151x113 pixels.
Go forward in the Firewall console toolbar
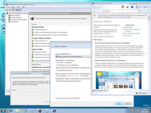click(10, 10)
